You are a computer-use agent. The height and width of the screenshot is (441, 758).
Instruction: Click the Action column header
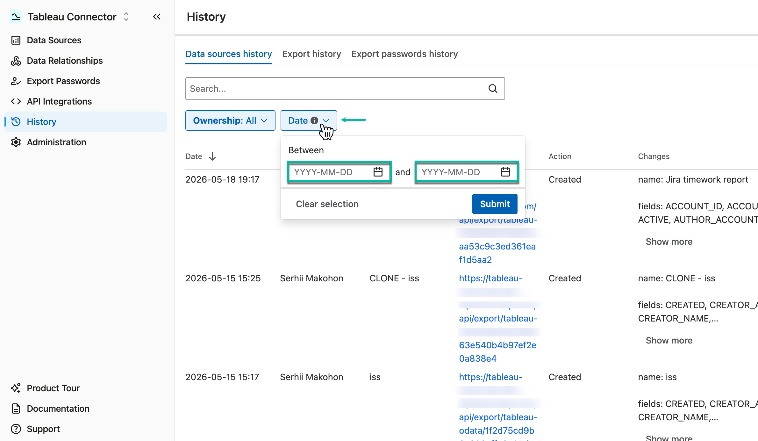pos(560,156)
